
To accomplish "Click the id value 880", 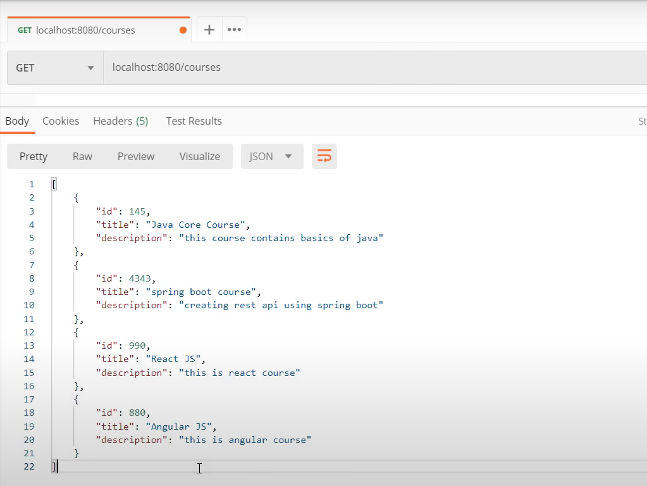I will click(137, 413).
